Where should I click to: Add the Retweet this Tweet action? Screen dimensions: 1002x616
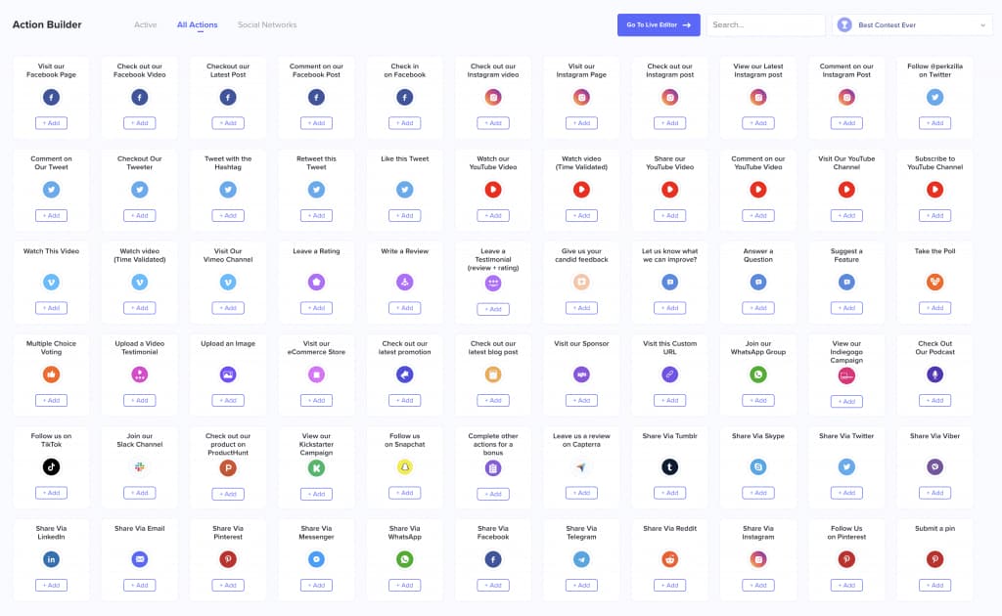(316, 216)
